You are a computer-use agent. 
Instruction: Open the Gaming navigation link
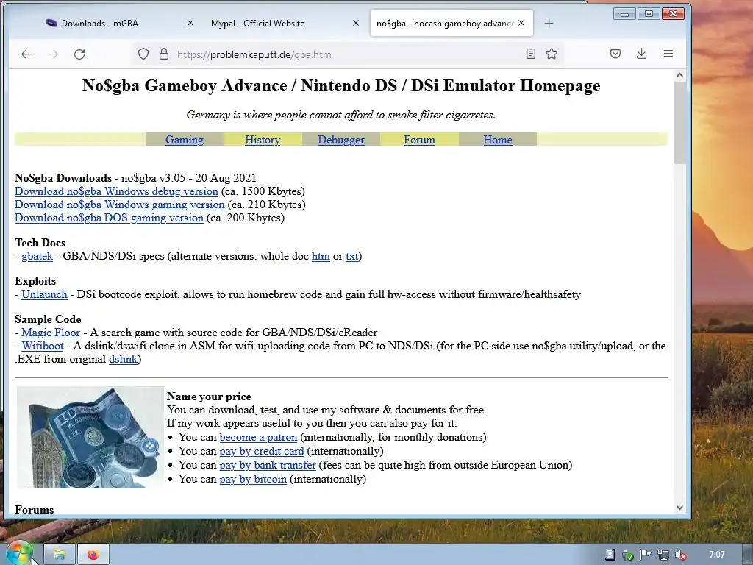pos(185,139)
